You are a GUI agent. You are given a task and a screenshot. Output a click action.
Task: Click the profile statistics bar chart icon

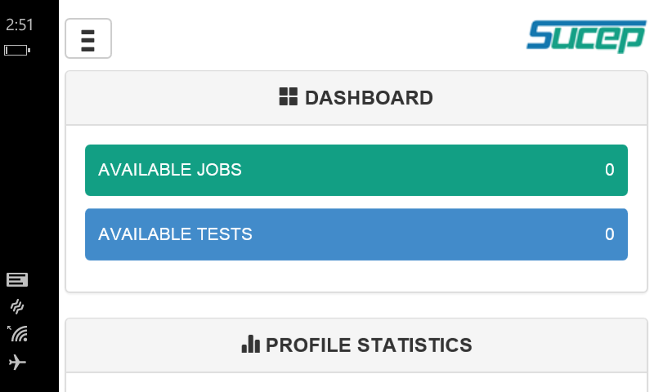coord(251,344)
